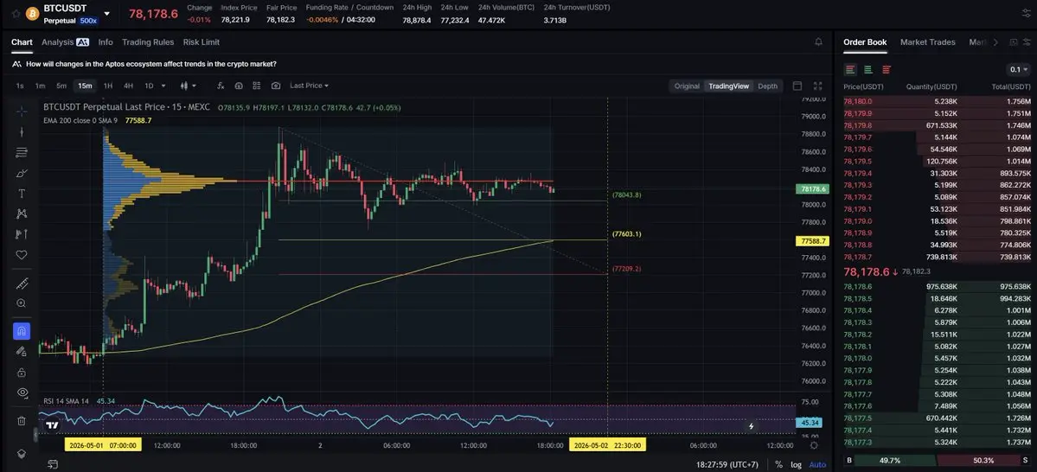Click bid price 78,178.6 in order book
This screenshot has height=472, width=1037.
click(x=858, y=286)
